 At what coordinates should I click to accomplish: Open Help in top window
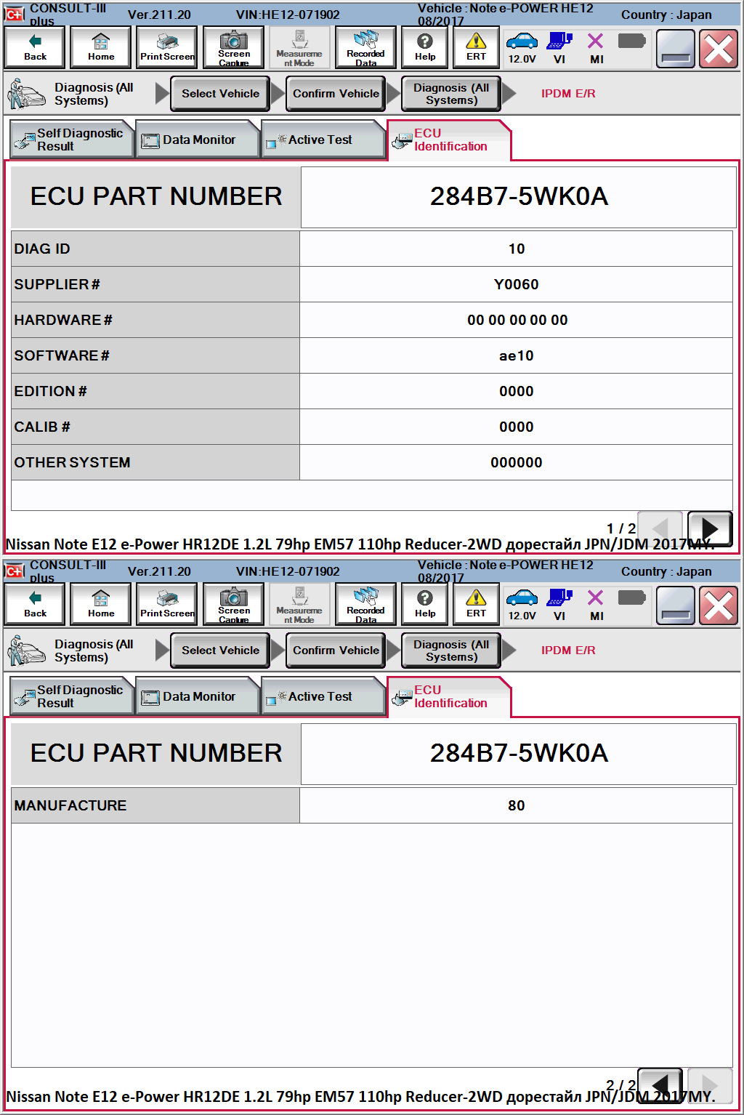[x=425, y=47]
